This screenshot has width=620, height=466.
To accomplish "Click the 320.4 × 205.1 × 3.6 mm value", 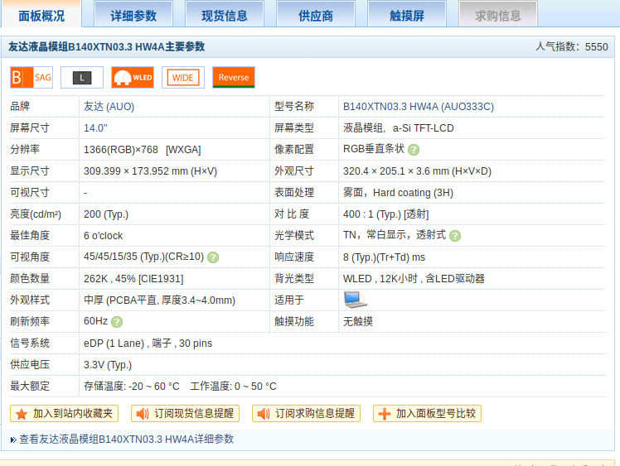I will click(417, 171).
